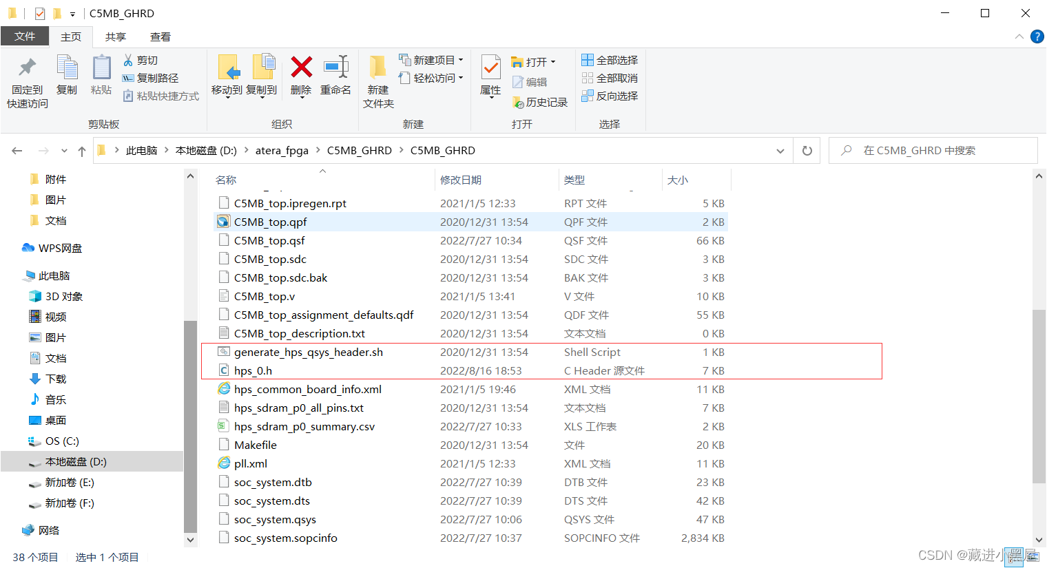The width and height of the screenshot is (1047, 568).
Task: Select hps_0.h header file
Action: pyautogui.click(x=471, y=370)
